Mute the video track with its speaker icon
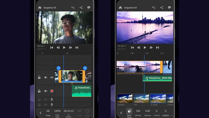 46,77
